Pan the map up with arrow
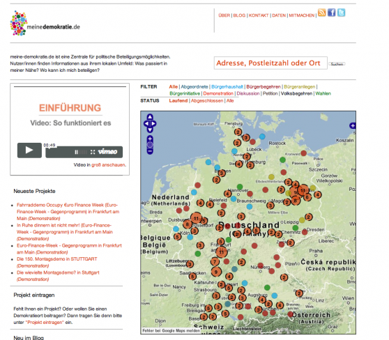This screenshot has width=389, height=340. (x=150, y=117)
